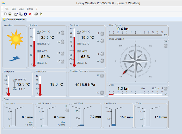Click the Gust Max 19.0 kn value
Image resolution: width=182 pixels, height=134 pixels.
tap(156, 88)
